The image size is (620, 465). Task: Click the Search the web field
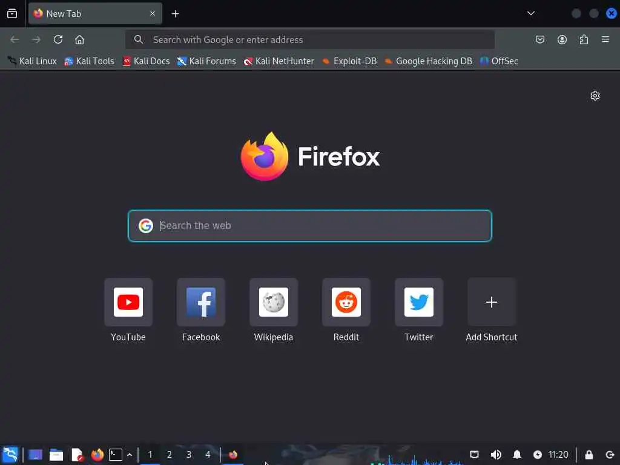click(310, 225)
